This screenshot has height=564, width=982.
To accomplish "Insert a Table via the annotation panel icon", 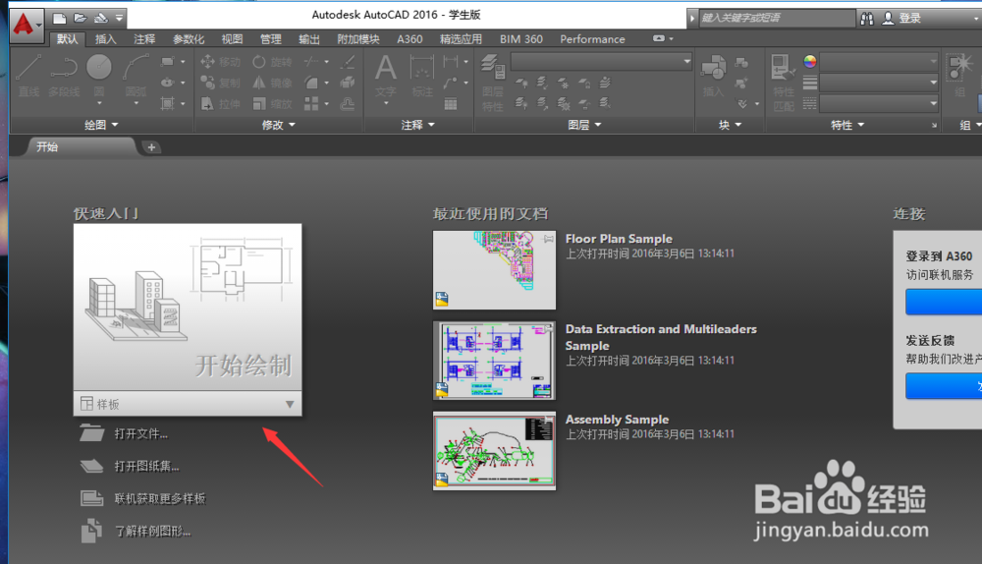I will 451,103.
